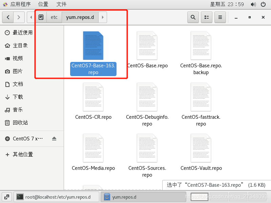
Task: Open the root disk location in path bar
Action: click(x=41, y=17)
